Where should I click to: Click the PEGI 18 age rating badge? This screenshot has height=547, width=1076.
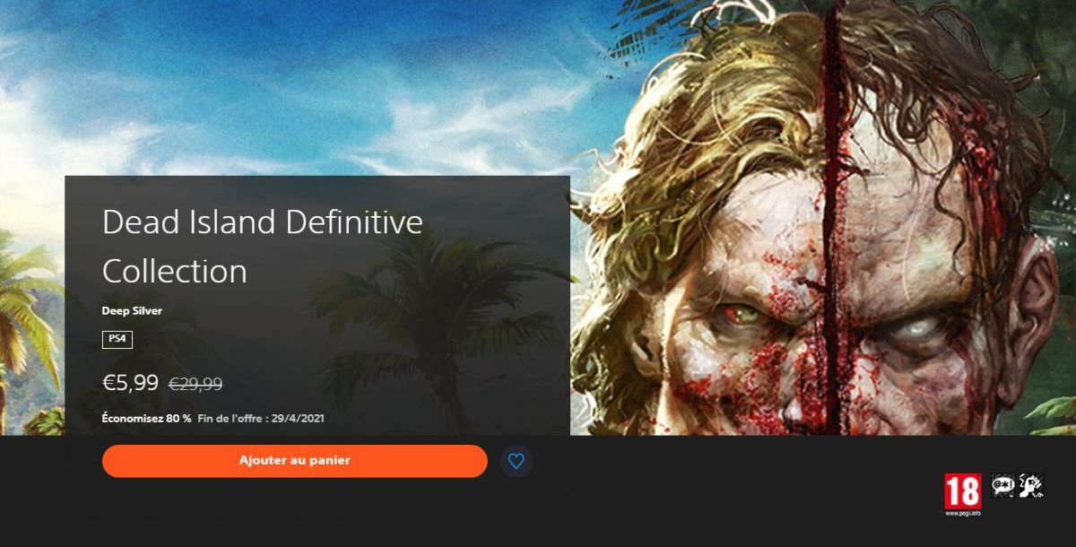(x=963, y=492)
